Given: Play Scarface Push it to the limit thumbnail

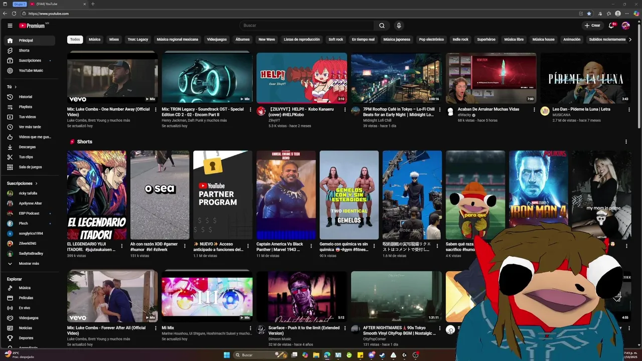Looking at the screenshot, I should point(301,296).
